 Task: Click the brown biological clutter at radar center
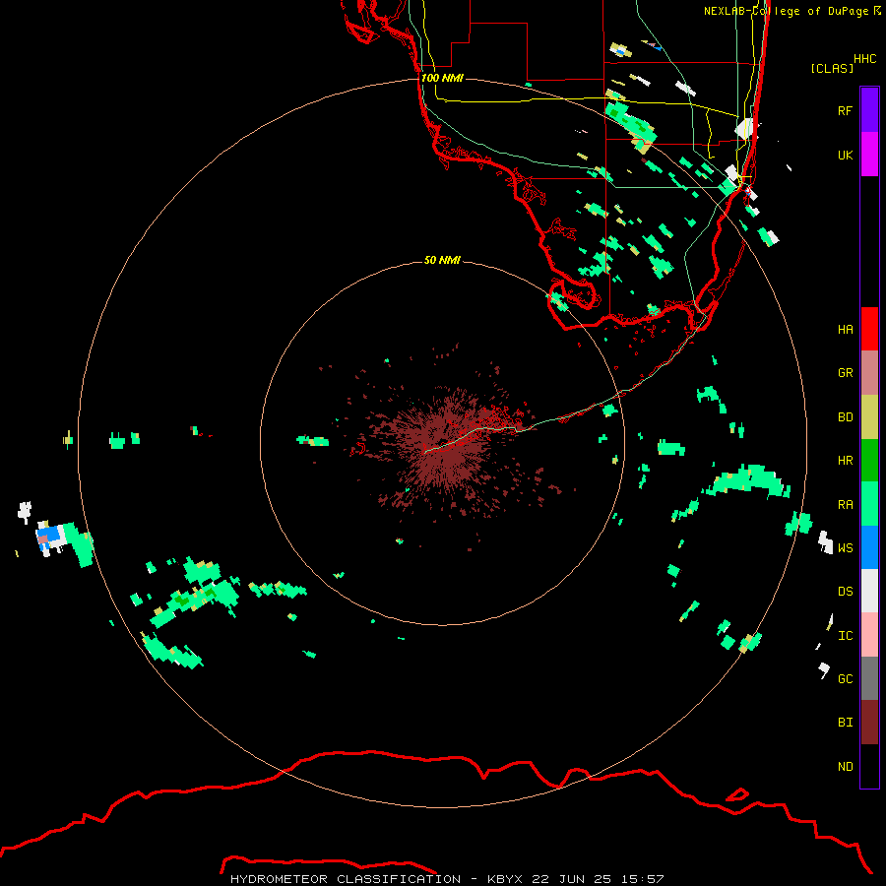coord(446,444)
